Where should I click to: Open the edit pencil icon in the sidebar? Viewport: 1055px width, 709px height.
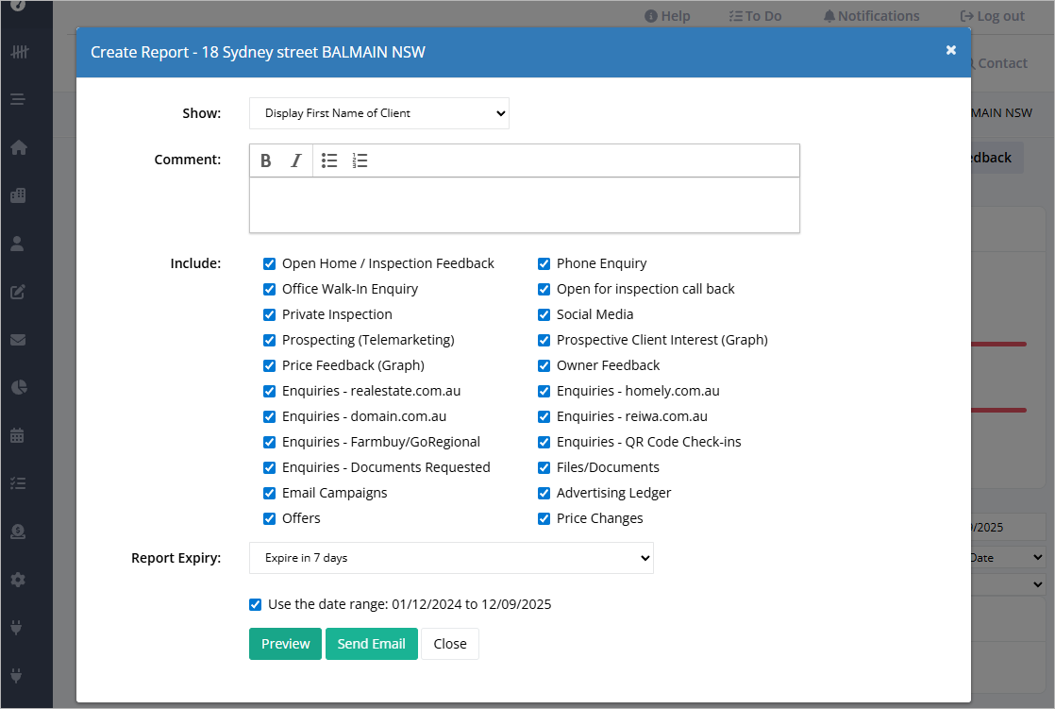tap(18, 292)
